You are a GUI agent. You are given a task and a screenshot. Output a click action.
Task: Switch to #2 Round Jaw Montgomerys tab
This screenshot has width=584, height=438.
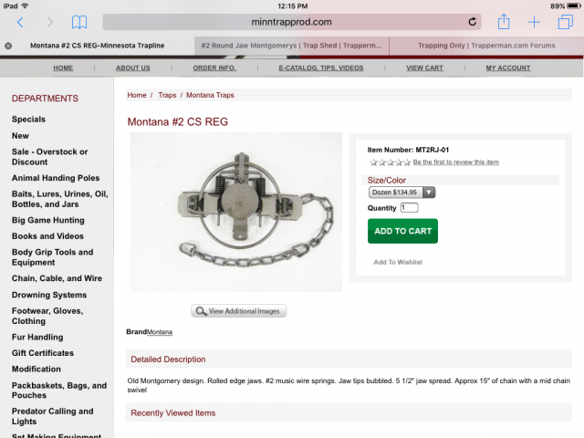pos(291,46)
